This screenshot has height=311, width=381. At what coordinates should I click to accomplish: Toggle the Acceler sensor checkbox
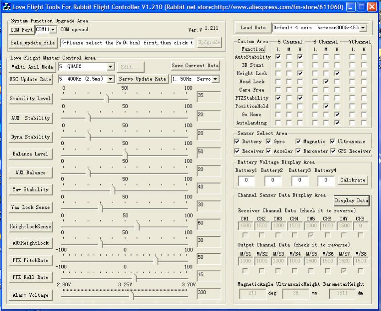268,151
